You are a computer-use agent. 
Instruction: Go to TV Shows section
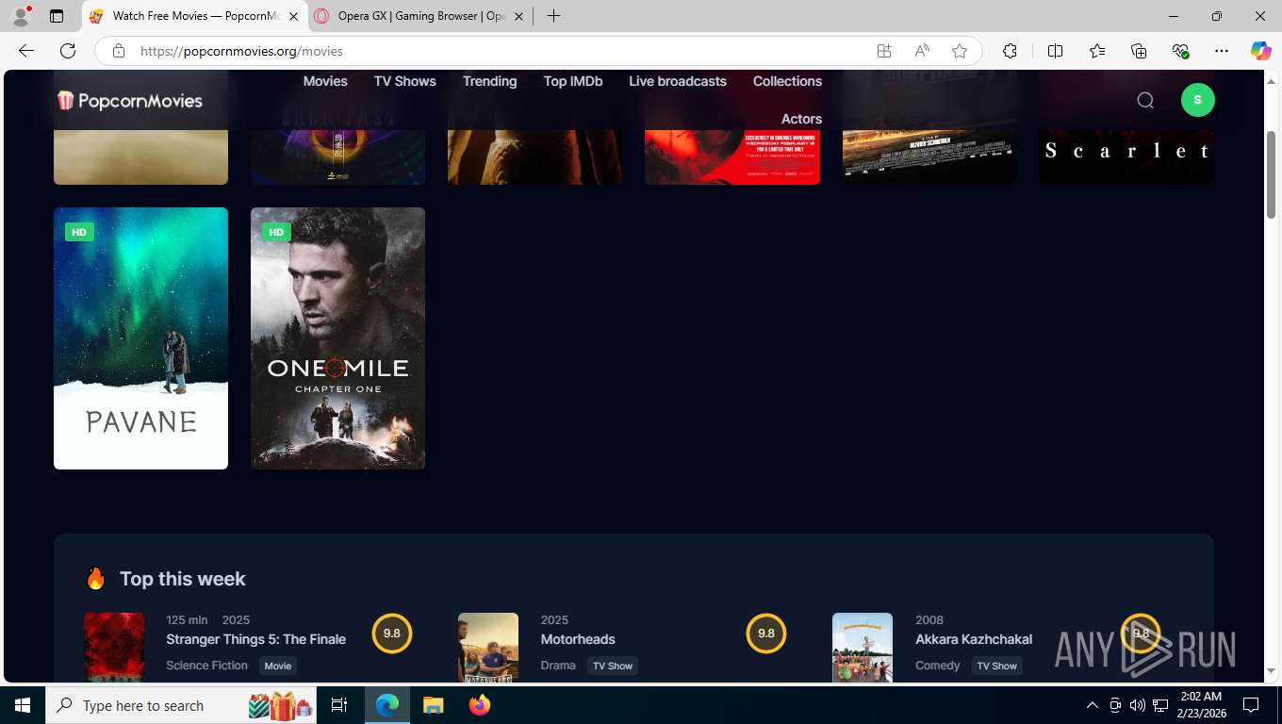(405, 81)
